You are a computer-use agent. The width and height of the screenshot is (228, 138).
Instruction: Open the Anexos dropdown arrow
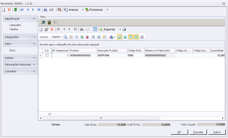click(x=83, y=10)
